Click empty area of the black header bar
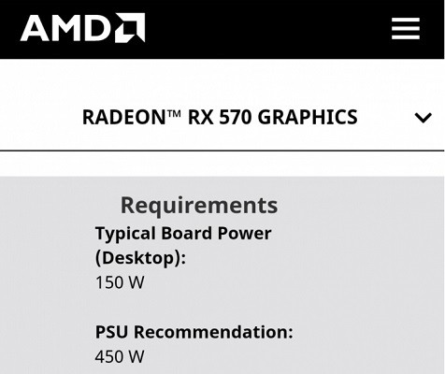Viewport: 445px width, 374px height. 265,29
